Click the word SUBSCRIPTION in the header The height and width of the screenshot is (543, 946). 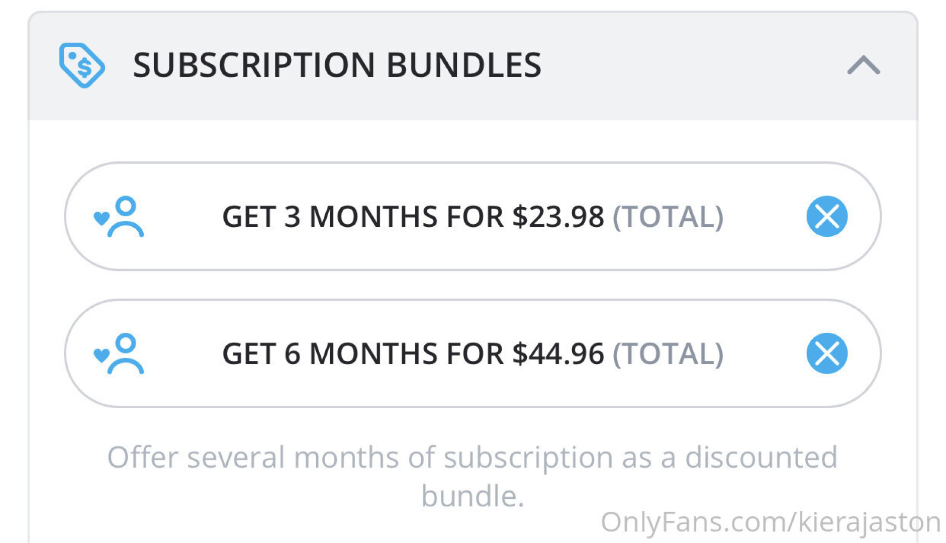254,65
